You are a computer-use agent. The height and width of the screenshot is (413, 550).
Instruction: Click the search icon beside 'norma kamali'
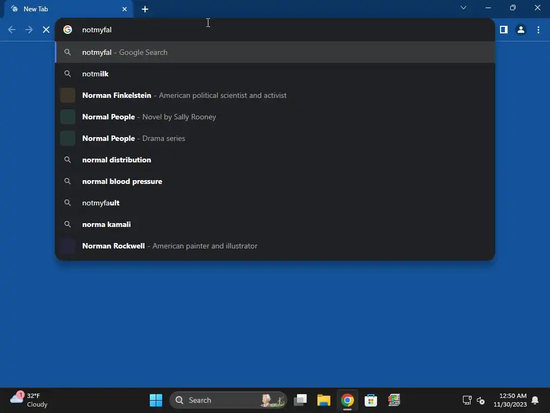[x=68, y=224]
